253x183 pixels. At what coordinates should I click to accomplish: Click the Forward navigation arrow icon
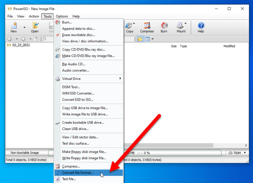click(x=23, y=39)
